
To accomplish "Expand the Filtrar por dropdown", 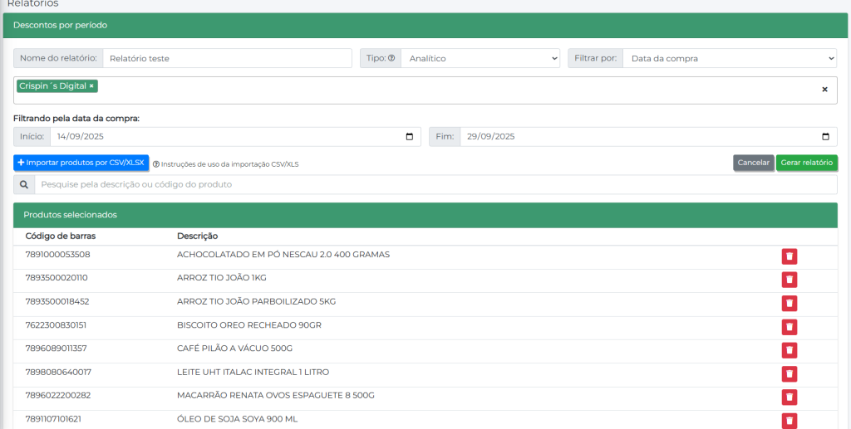I will point(729,59).
